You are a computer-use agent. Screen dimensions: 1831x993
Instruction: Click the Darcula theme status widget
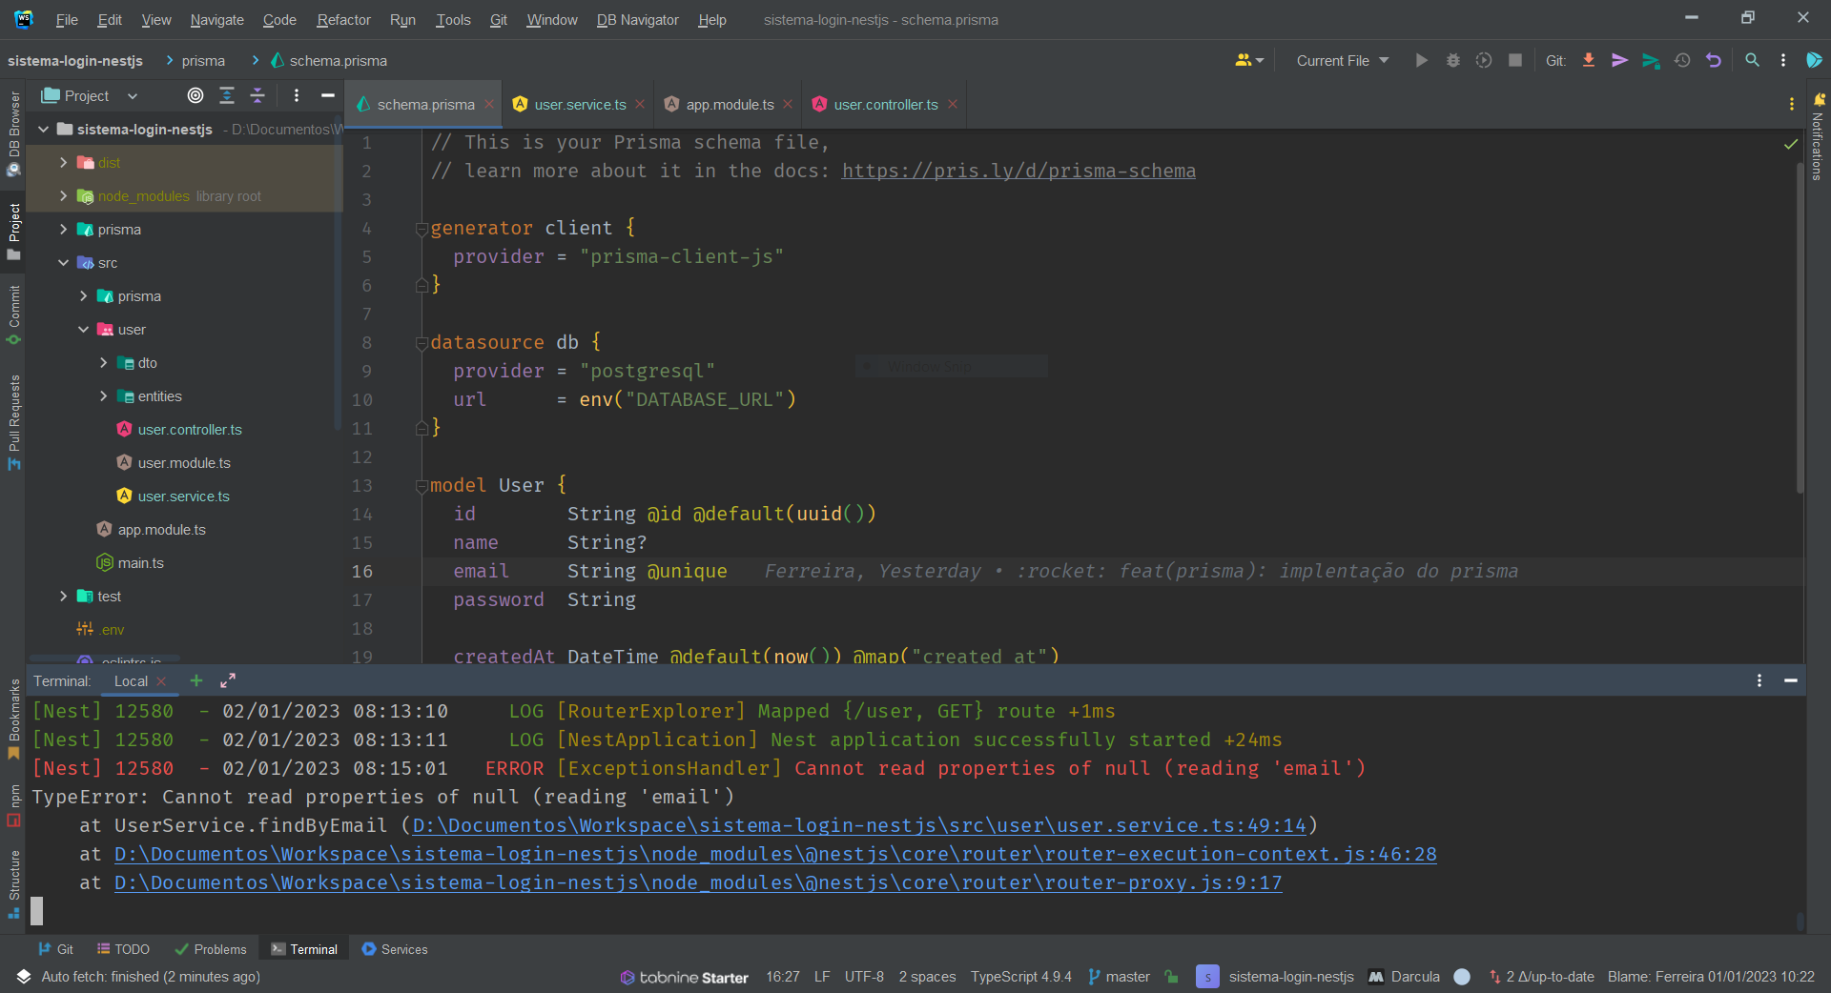[x=1404, y=977]
